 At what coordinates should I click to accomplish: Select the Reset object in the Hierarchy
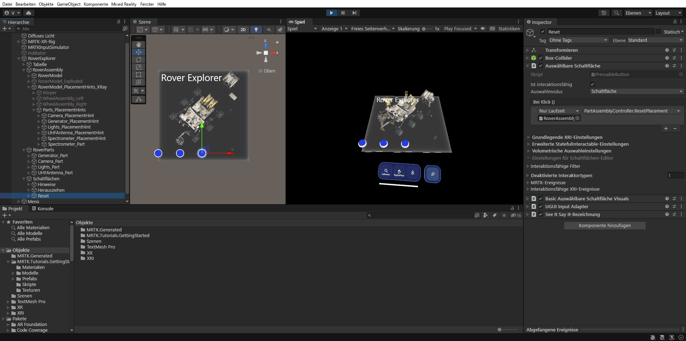tap(43, 196)
